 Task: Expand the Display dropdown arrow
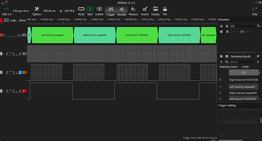[161, 13]
